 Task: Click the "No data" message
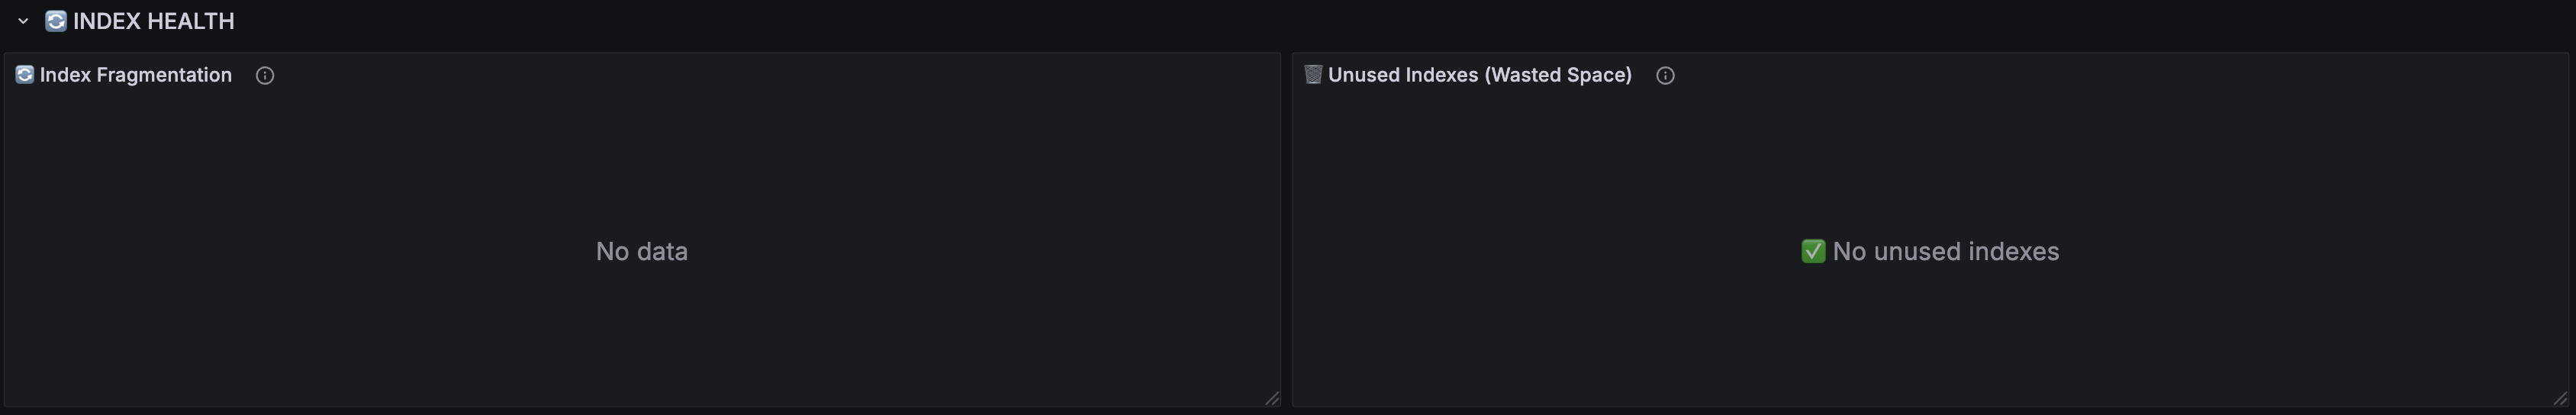[642, 251]
